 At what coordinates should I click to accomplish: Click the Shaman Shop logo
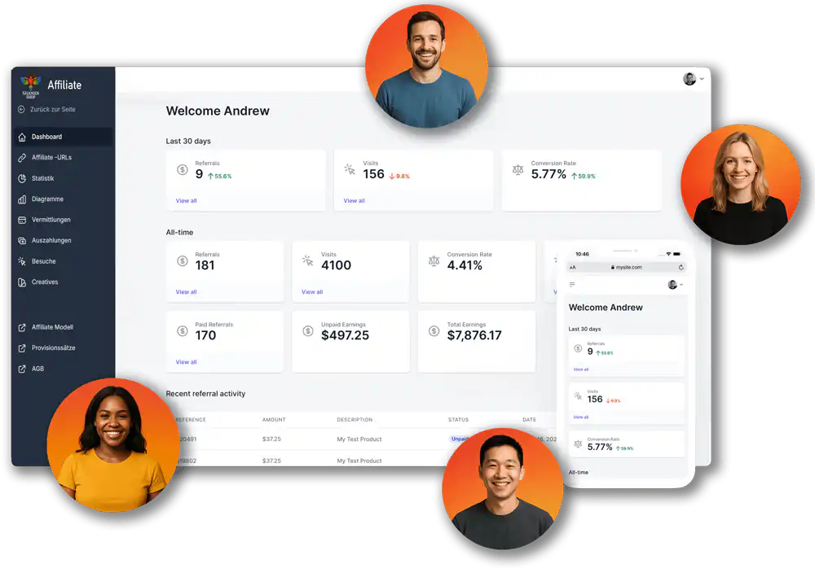[x=30, y=86]
